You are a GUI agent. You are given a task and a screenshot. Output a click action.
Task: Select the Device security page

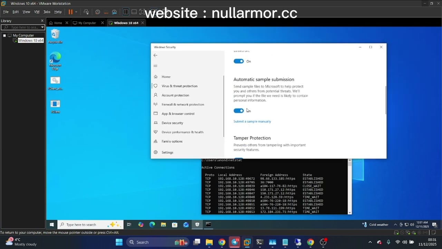click(172, 123)
